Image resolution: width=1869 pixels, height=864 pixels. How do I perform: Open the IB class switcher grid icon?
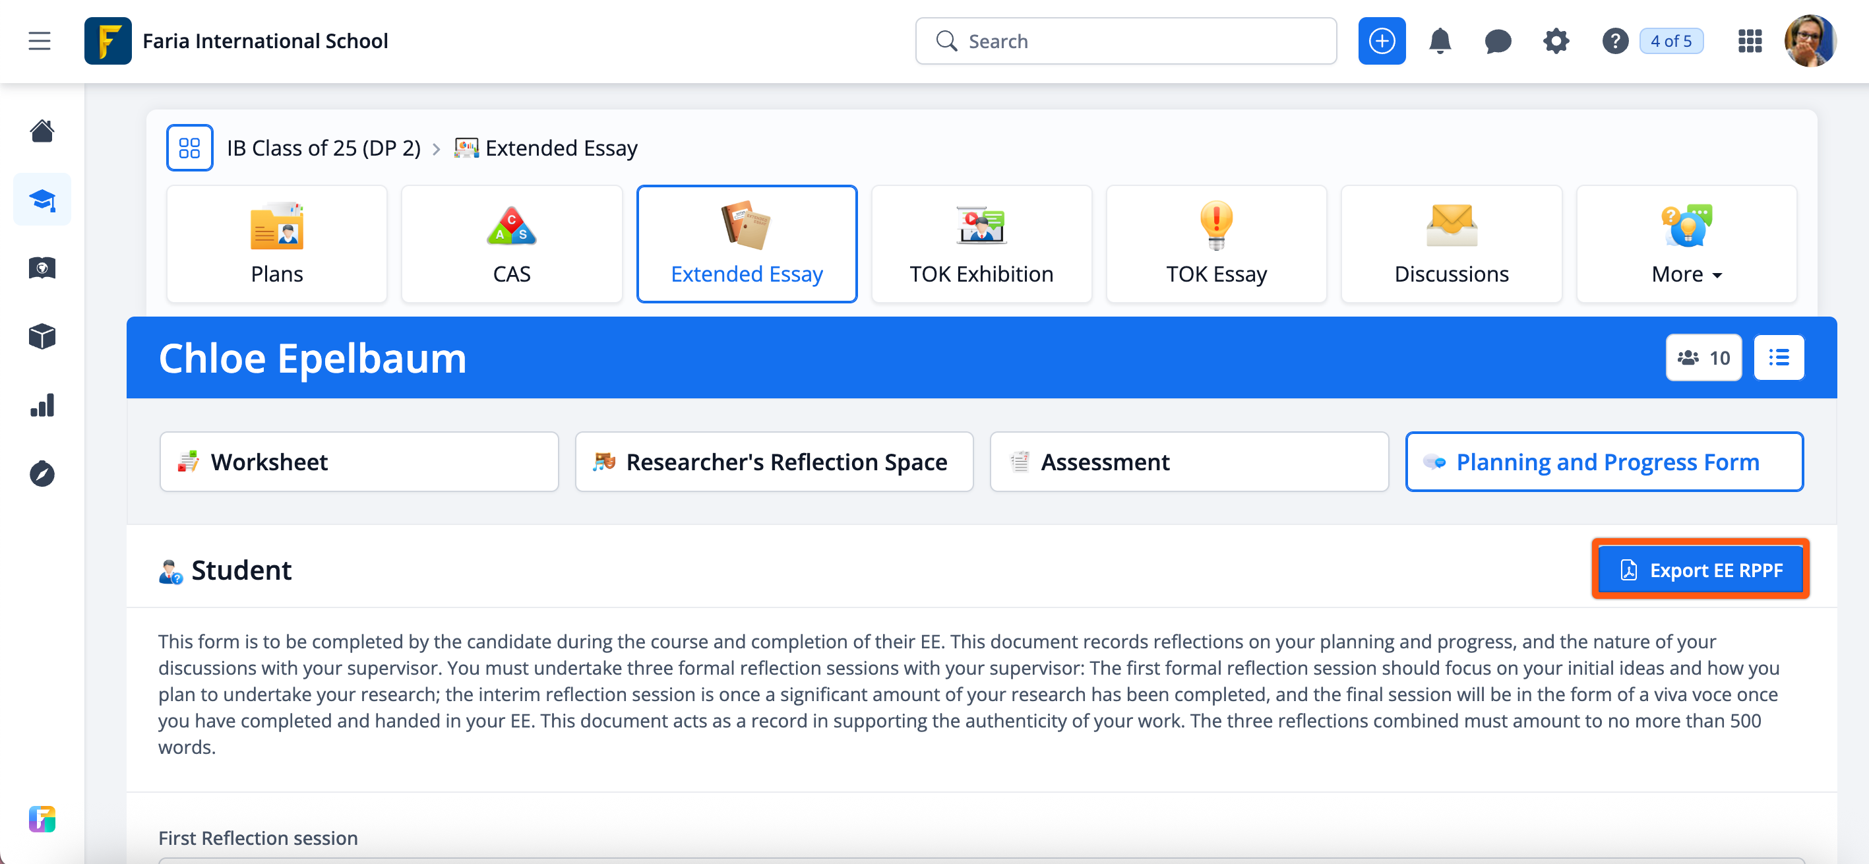[x=189, y=148]
